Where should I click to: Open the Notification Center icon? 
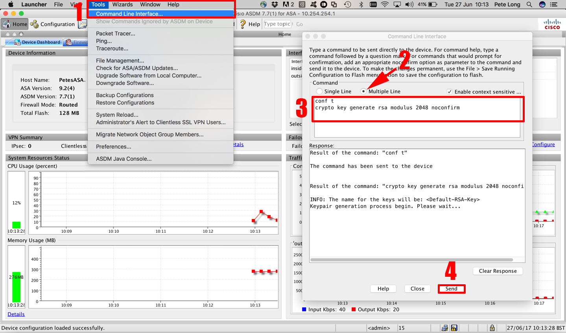[x=554, y=4]
